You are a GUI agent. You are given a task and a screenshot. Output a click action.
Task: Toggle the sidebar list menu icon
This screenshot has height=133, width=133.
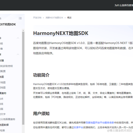click(20, 18)
